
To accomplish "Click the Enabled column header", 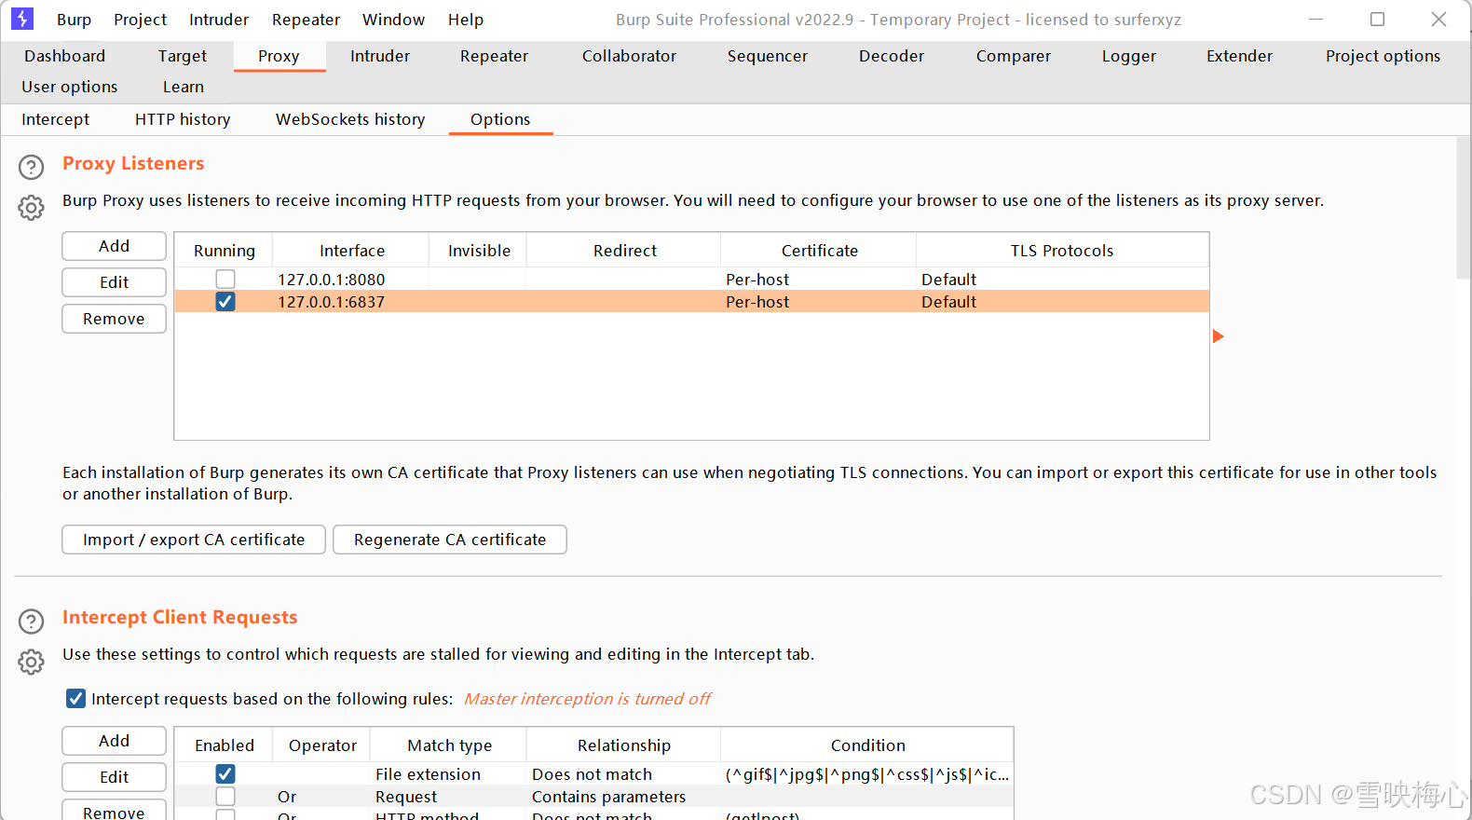I will click(x=224, y=745).
